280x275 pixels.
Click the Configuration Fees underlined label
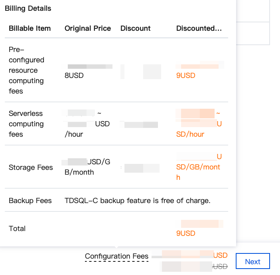tap(116, 256)
